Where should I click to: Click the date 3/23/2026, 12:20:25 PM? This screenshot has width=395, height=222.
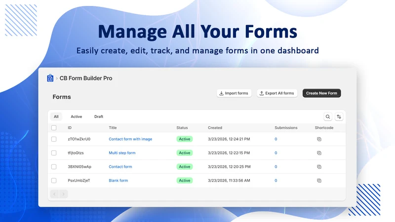tap(229, 167)
